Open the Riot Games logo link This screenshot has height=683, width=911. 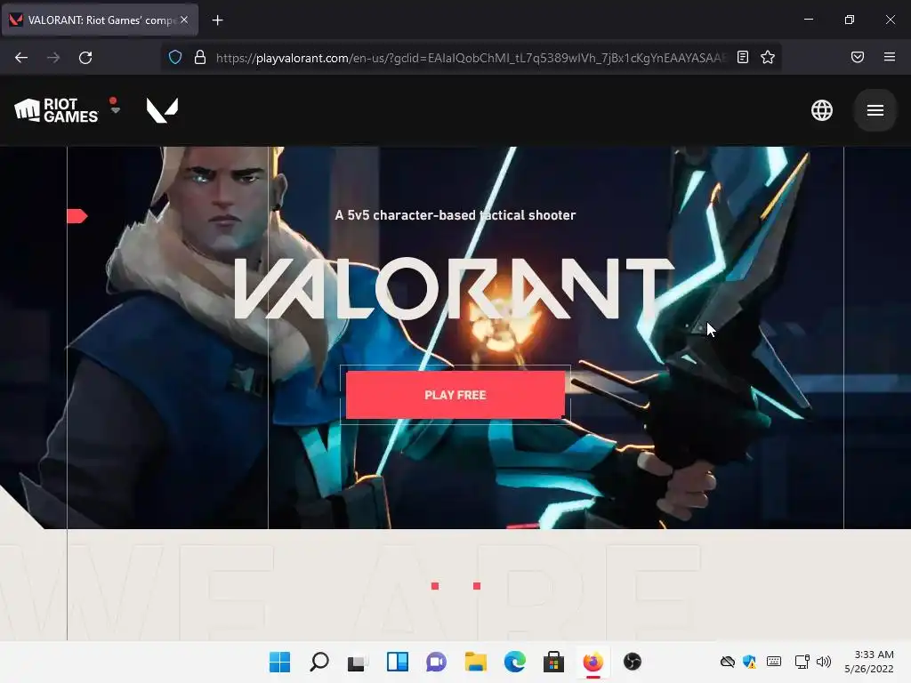click(56, 110)
